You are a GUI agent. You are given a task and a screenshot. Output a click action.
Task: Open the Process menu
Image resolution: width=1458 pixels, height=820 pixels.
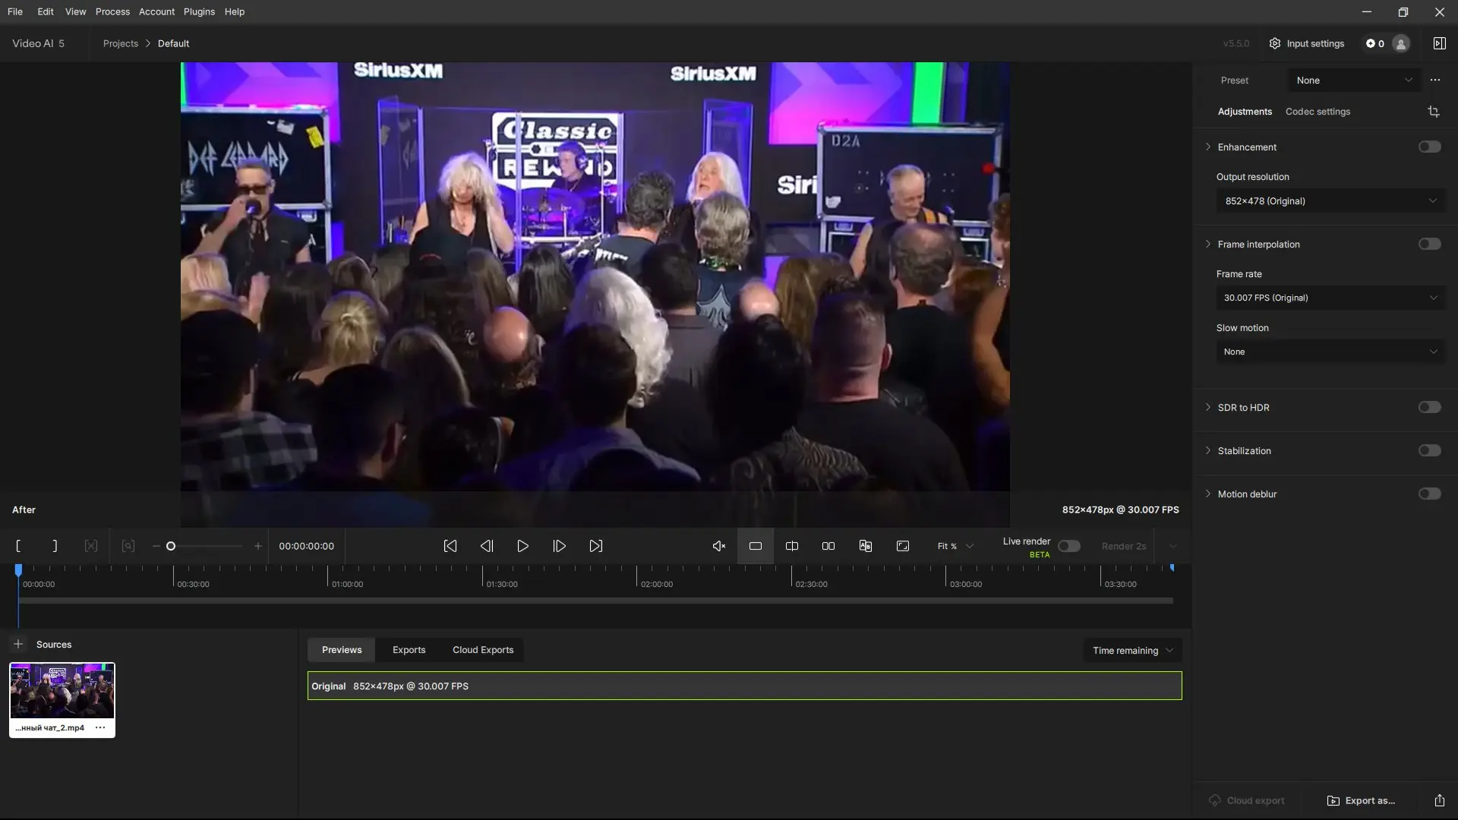(112, 11)
